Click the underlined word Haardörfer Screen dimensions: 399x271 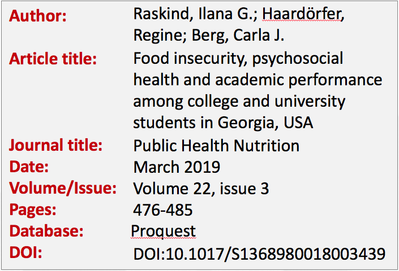302,14
